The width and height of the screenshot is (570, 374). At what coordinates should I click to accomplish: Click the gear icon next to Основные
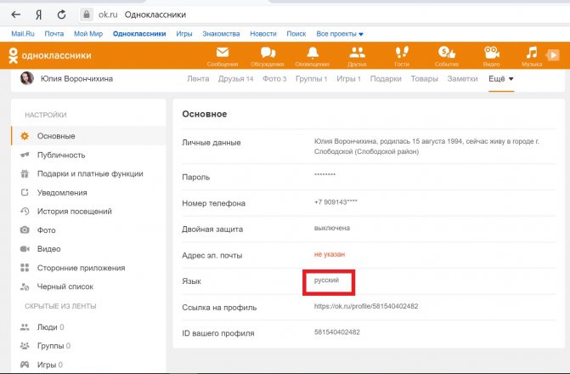pyautogui.click(x=25, y=136)
